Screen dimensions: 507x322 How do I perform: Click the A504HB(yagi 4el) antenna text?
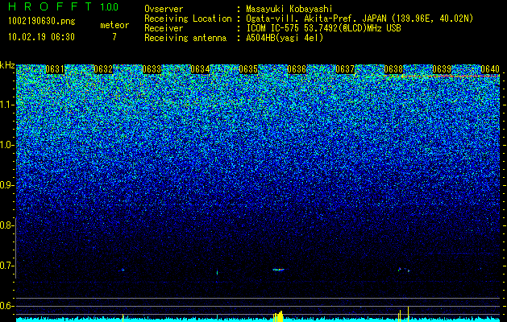click(x=285, y=38)
